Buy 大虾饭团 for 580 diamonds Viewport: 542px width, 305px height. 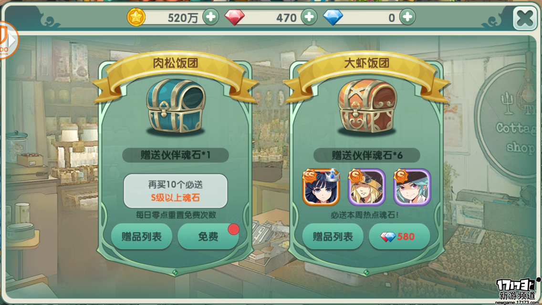coord(399,236)
